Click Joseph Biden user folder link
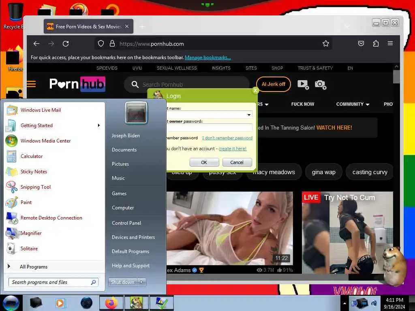This screenshot has width=415, height=311. pos(126,135)
